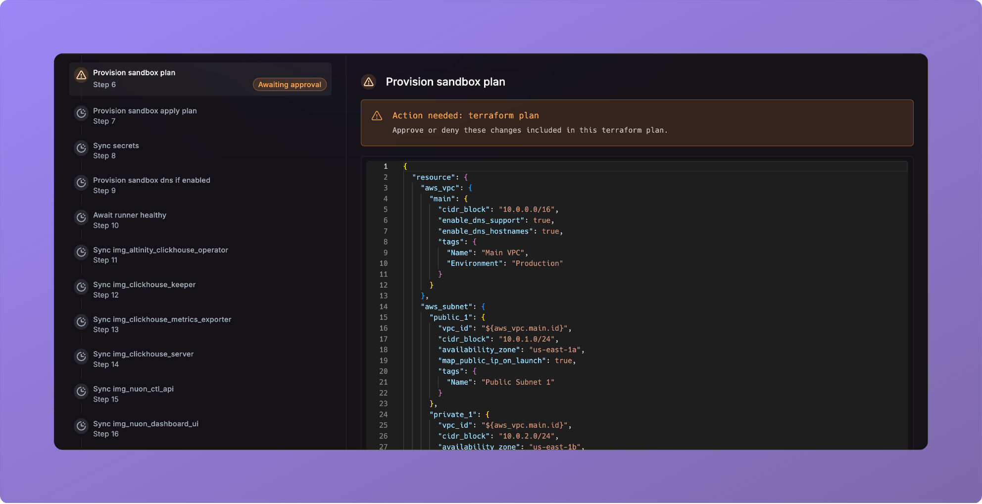Screen dimensions: 982x504
Task: Click "enable_dns_support" key
Action: (481, 220)
